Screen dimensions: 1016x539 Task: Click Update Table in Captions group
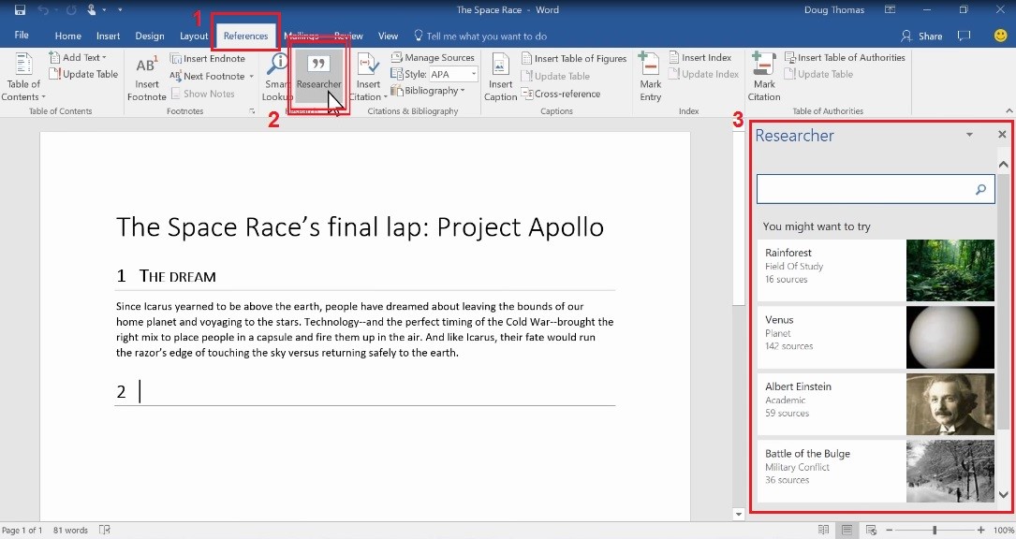(x=555, y=76)
